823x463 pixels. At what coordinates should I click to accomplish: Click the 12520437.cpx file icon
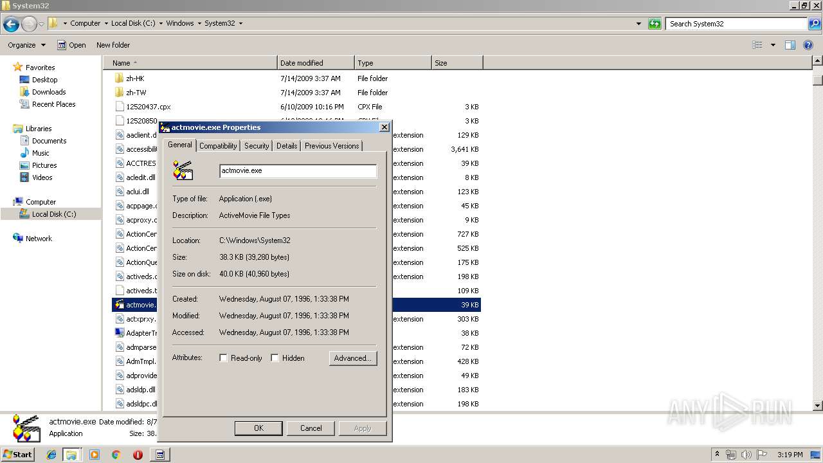pyautogui.click(x=120, y=107)
